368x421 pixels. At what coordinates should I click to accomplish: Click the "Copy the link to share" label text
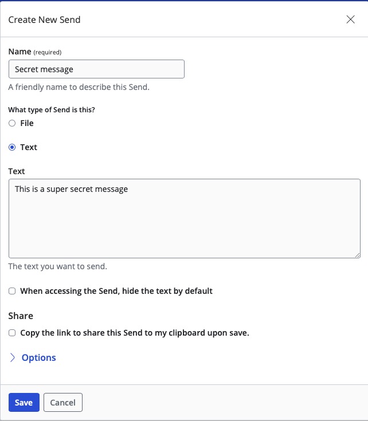click(x=135, y=332)
